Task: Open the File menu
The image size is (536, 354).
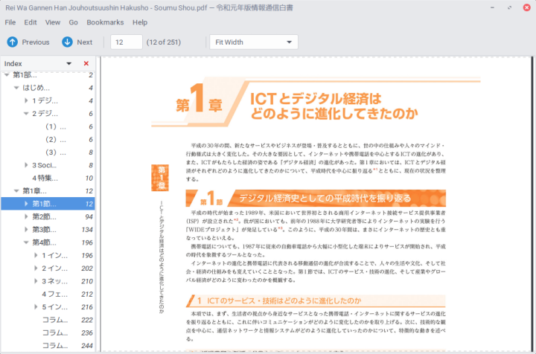Action: point(10,22)
